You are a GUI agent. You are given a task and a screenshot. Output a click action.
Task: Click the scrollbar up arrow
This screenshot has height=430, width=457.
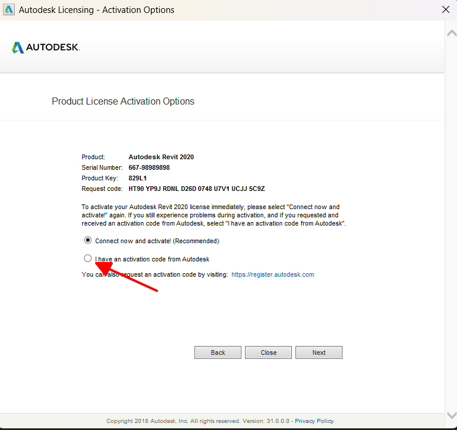coord(452,33)
